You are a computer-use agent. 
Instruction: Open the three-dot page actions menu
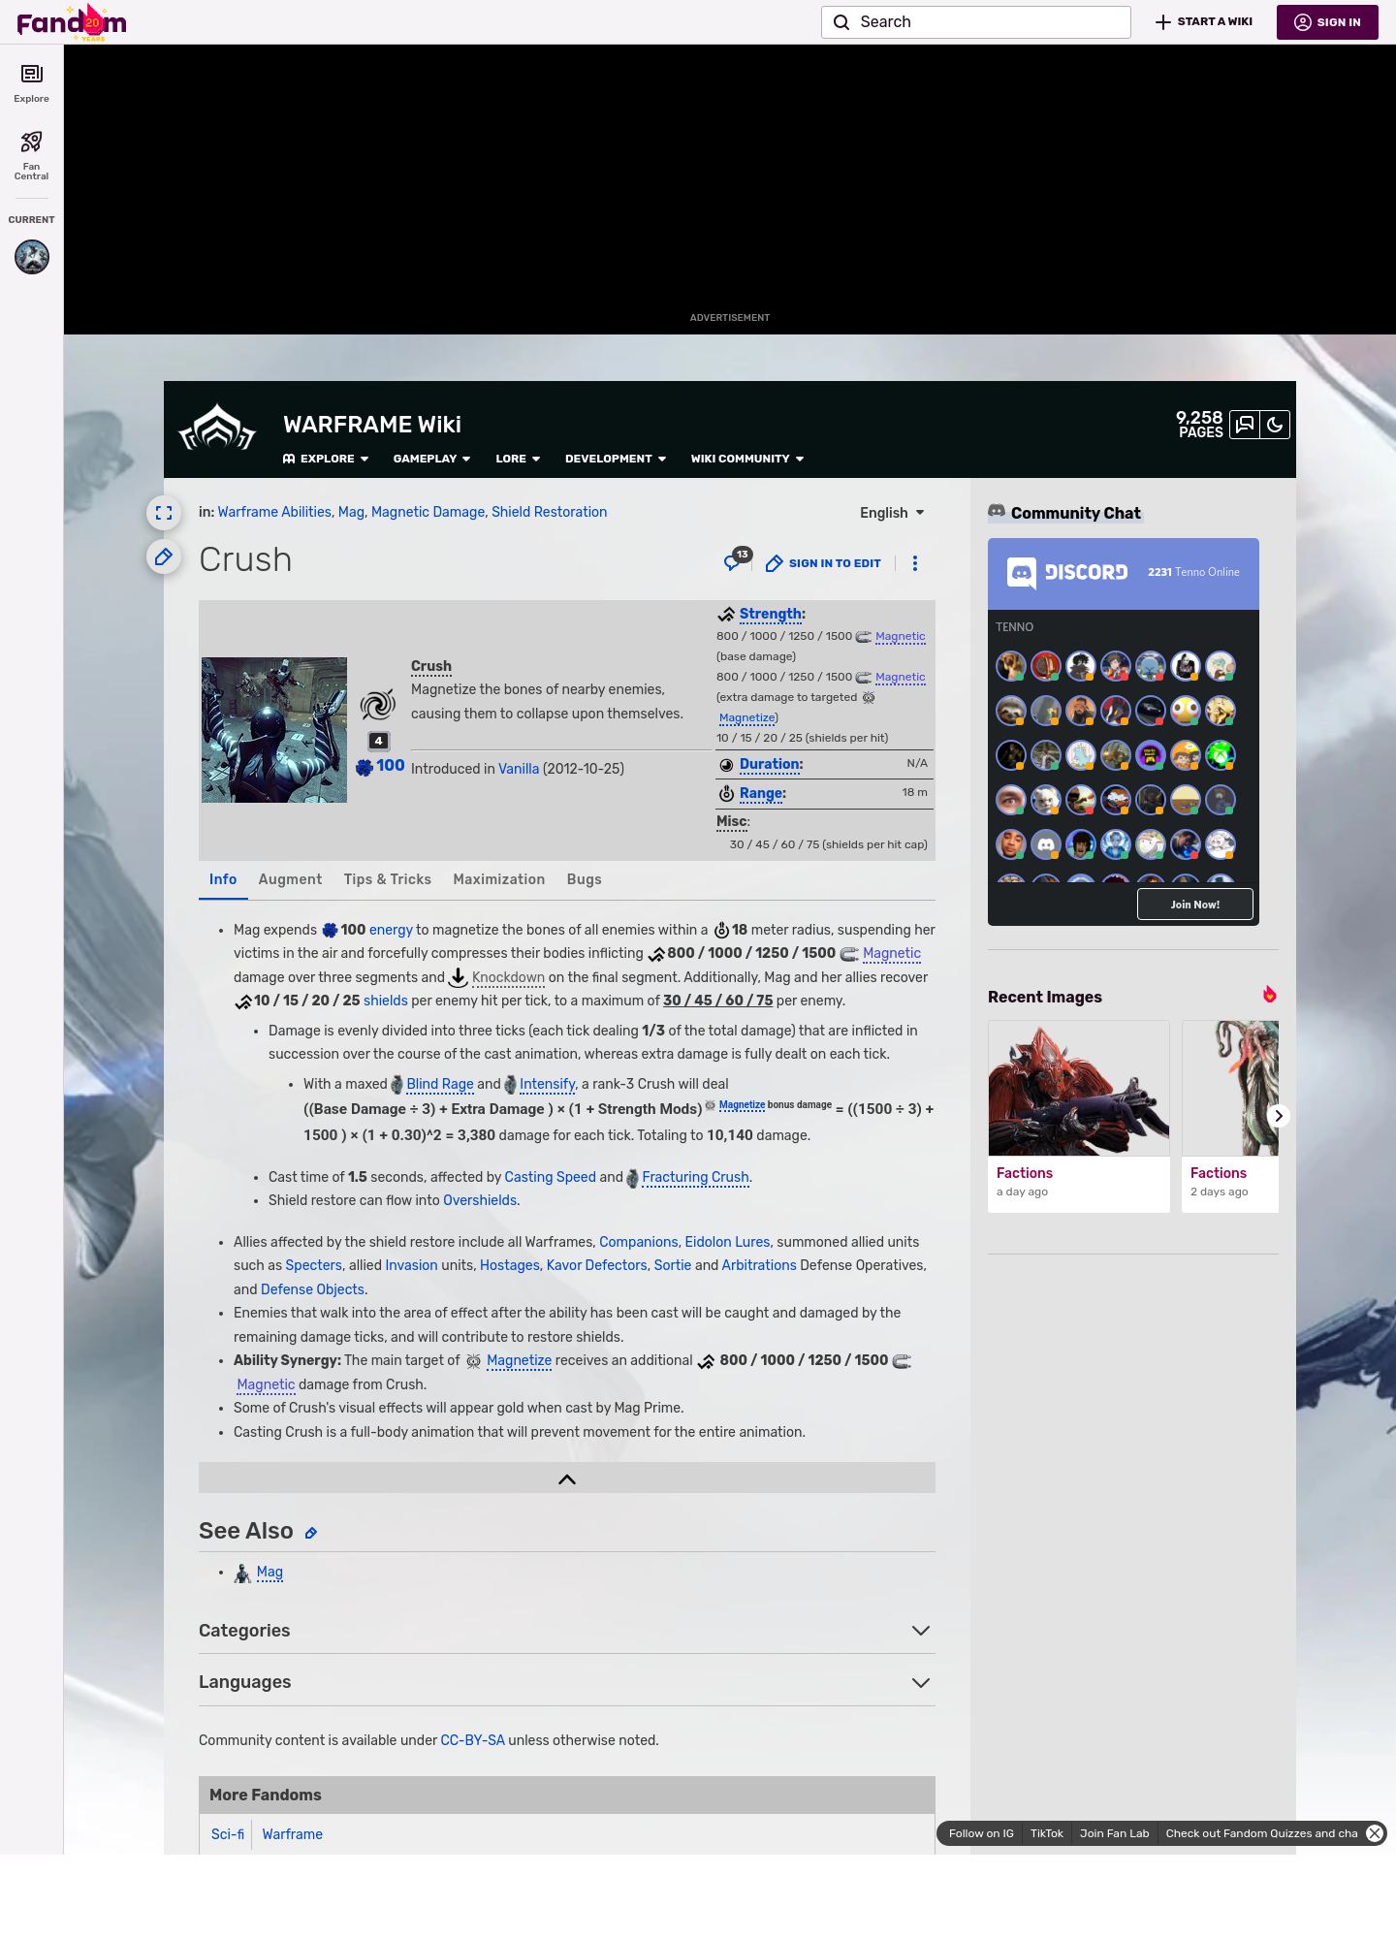click(915, 563)
